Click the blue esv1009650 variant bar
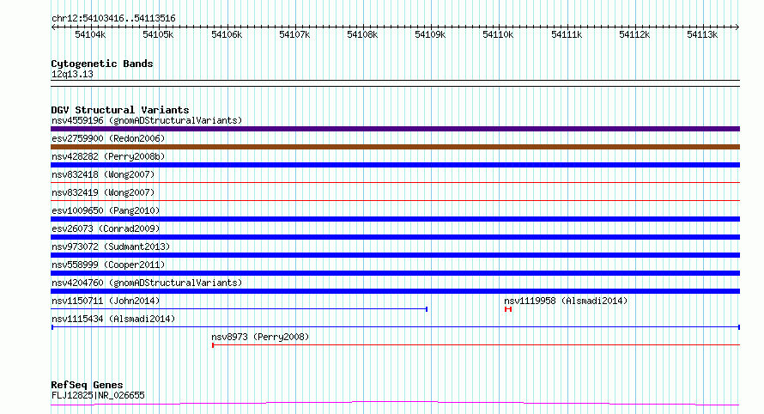The width and height of the screenshot is (764, 414). [x=395, y=219]
